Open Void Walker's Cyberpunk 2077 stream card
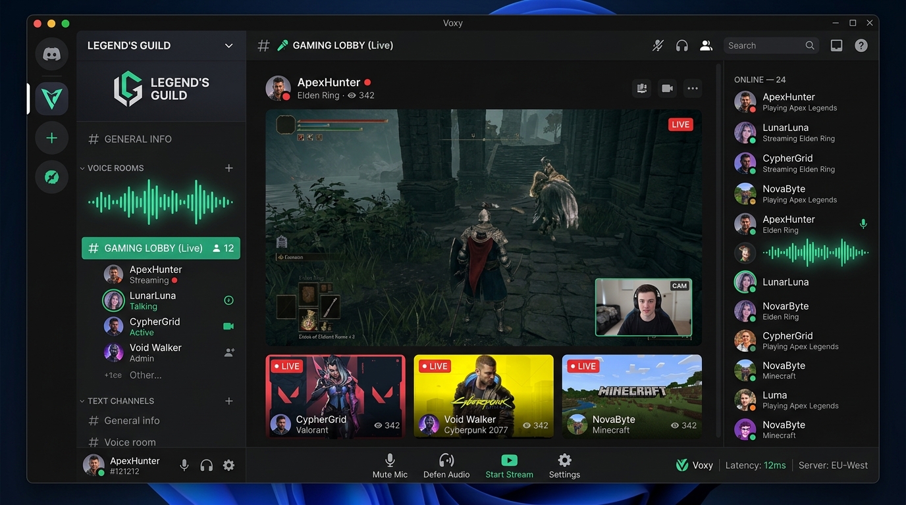This screenshot has height=505, width=906. click(x=483, y=396)
